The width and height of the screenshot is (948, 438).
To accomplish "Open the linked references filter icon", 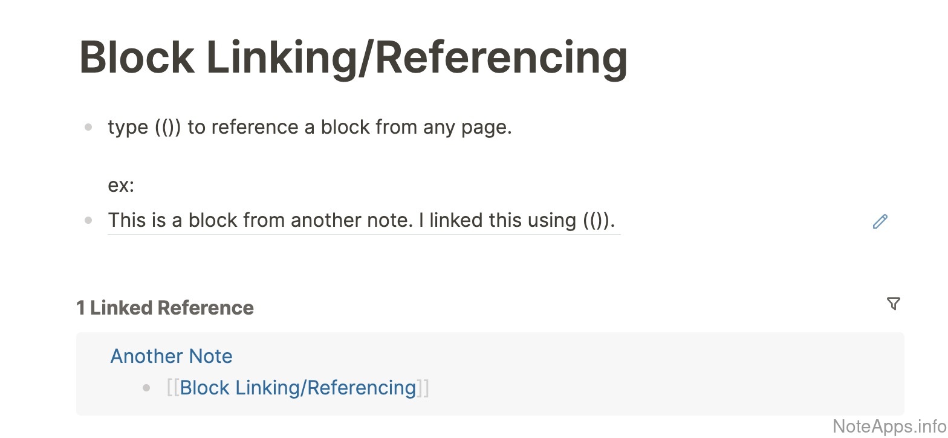I will click(893, 304).
